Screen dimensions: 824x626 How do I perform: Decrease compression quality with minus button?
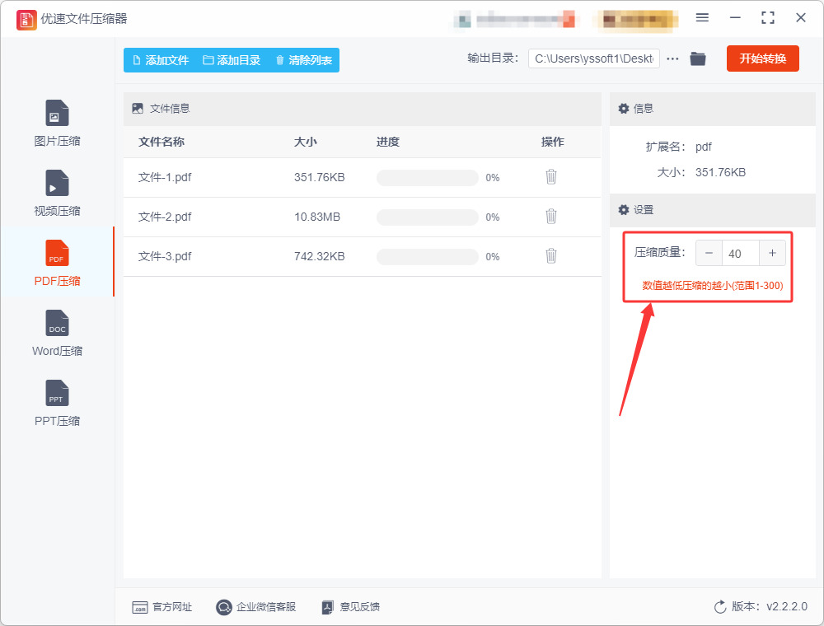[x=709, y=253]
